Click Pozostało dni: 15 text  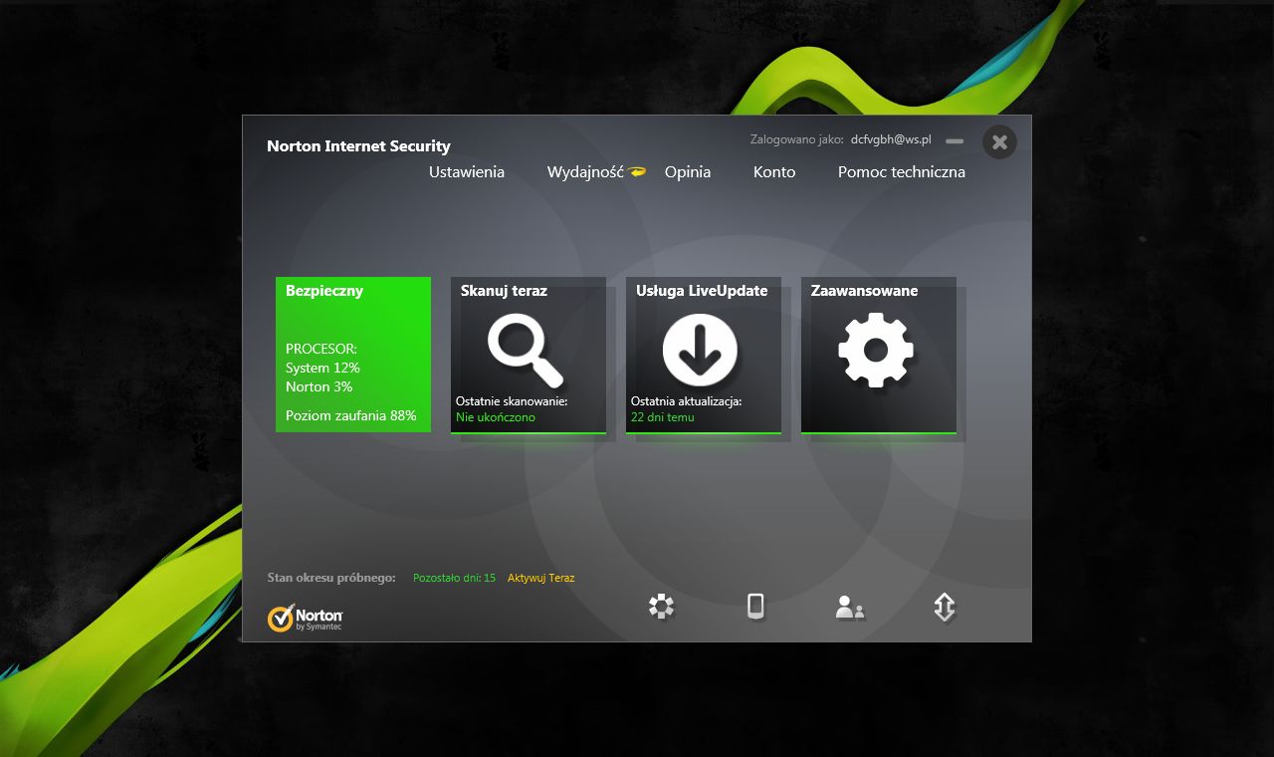454,578
